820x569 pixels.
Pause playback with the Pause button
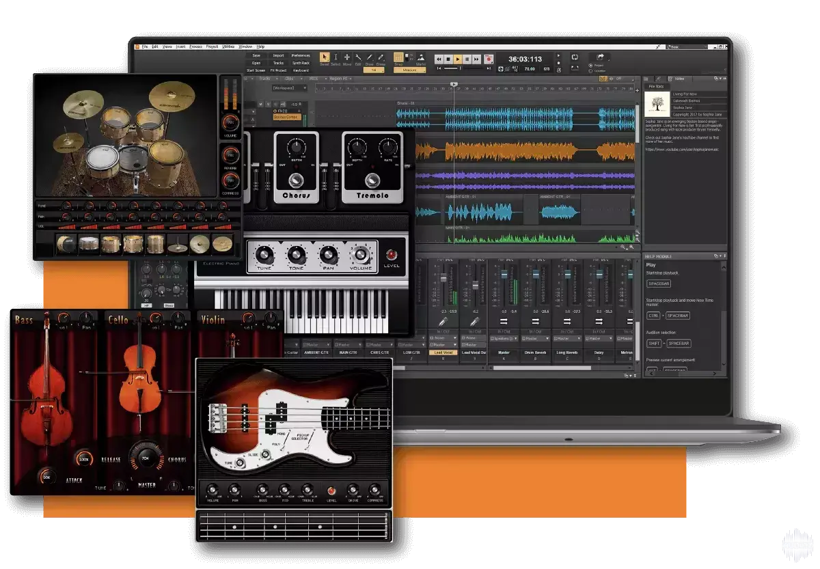point(467,59)
